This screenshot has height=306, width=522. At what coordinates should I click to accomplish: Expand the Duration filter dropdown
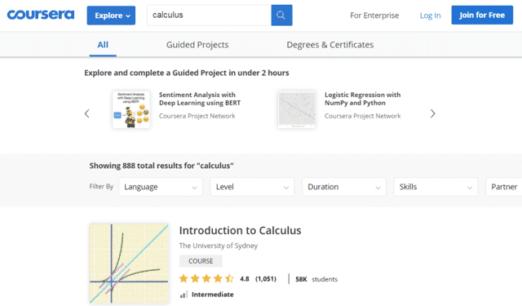(344, 187)
